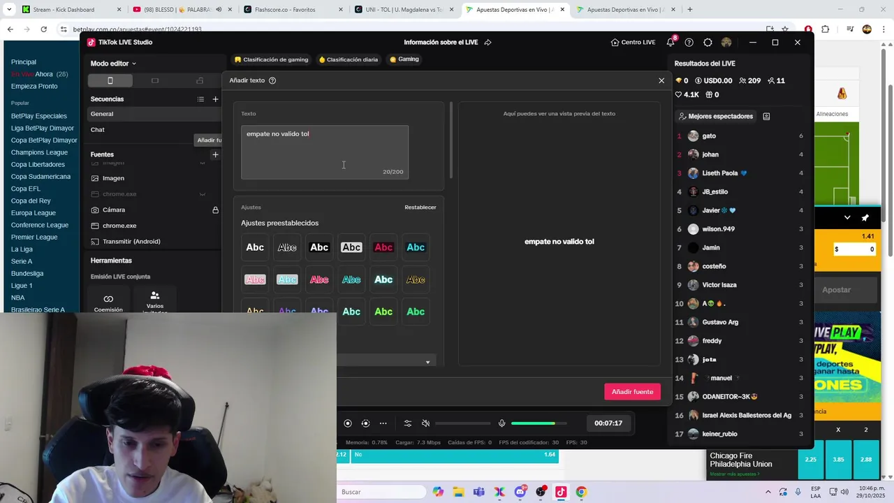The width and height of the screenshot is (894, 503).
Task: Open TikTok LIVE Studio settings gear
Action: tap(708, 43)
